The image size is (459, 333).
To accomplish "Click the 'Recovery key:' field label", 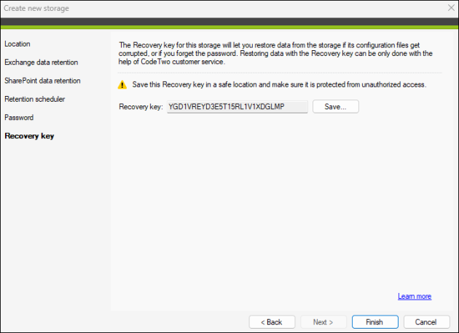I will [141, 107].
